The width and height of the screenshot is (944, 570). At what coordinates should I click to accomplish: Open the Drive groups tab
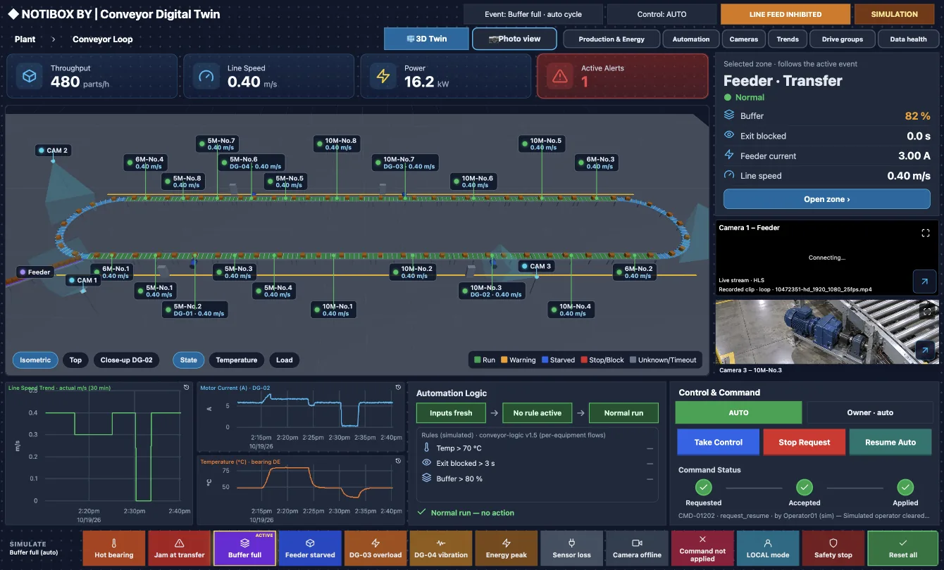[x=843, y=39]
